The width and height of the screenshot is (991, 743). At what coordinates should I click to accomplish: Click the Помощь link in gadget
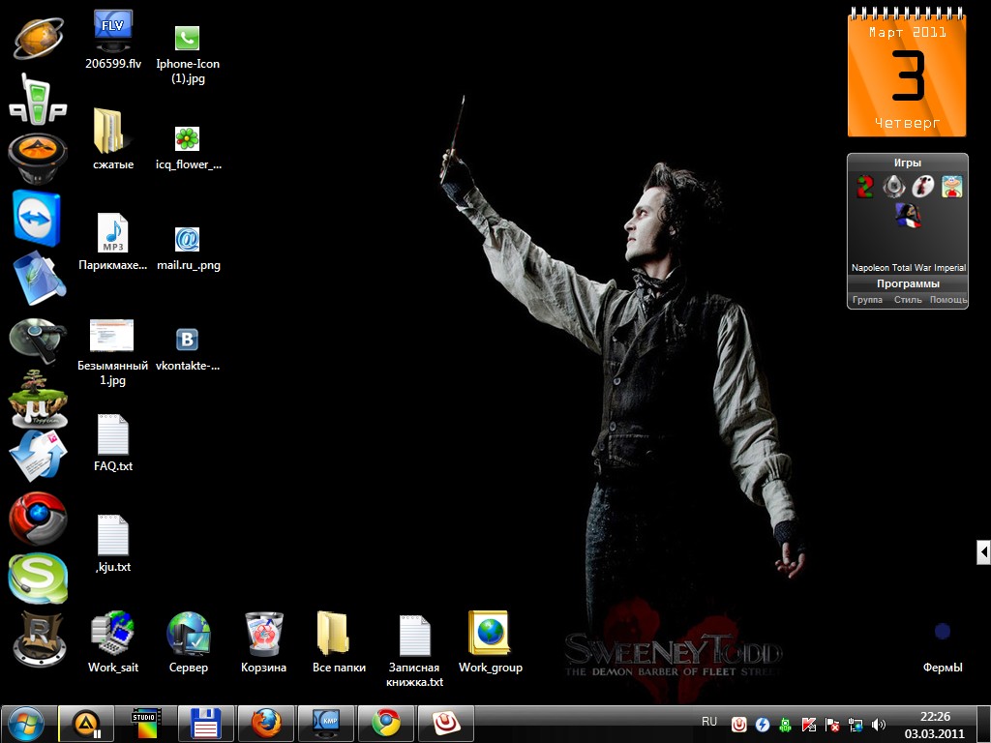[947, 300]
